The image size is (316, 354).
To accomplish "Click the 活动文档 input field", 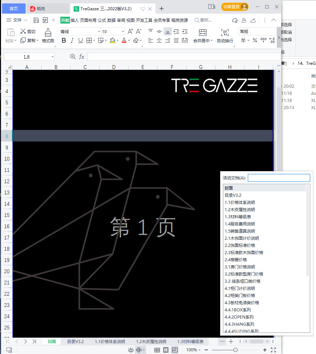I will tap(279, 178).
